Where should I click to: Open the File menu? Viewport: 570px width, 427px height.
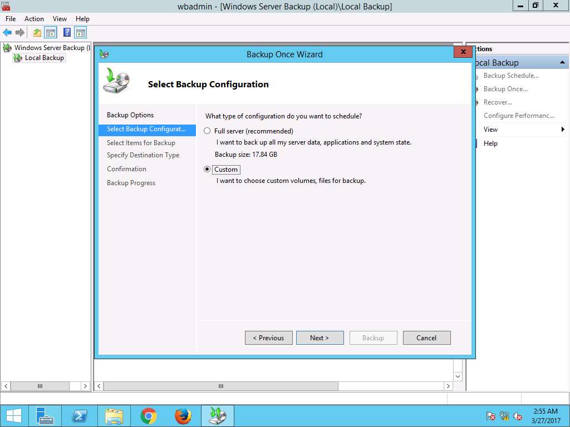[11, 19]
